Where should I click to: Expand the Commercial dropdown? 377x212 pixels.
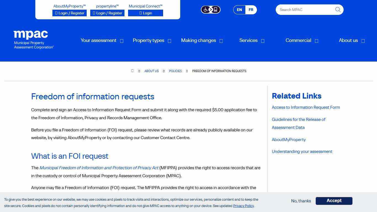tap(316, 41)
